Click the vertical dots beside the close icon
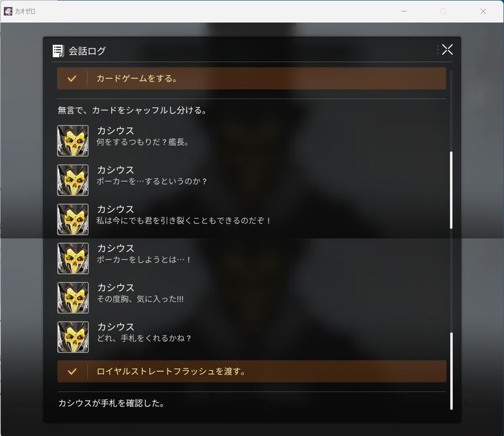Screen dimensions: 504x436 (438, 50)
